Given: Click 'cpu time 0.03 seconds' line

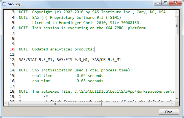Looking at the screenshot, I should tap(68, 81).
